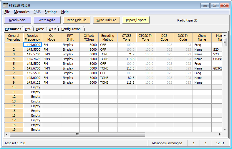Open the Help menu

(x=65, y=12)
